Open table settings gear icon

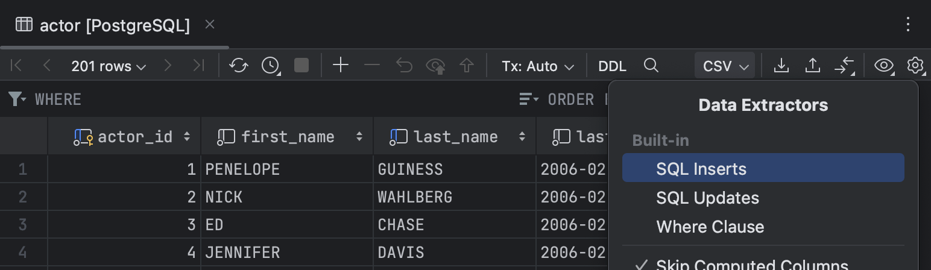(915, 66)
